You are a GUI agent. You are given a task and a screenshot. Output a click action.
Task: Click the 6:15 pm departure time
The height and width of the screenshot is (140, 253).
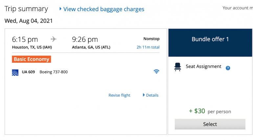[25, 39]
